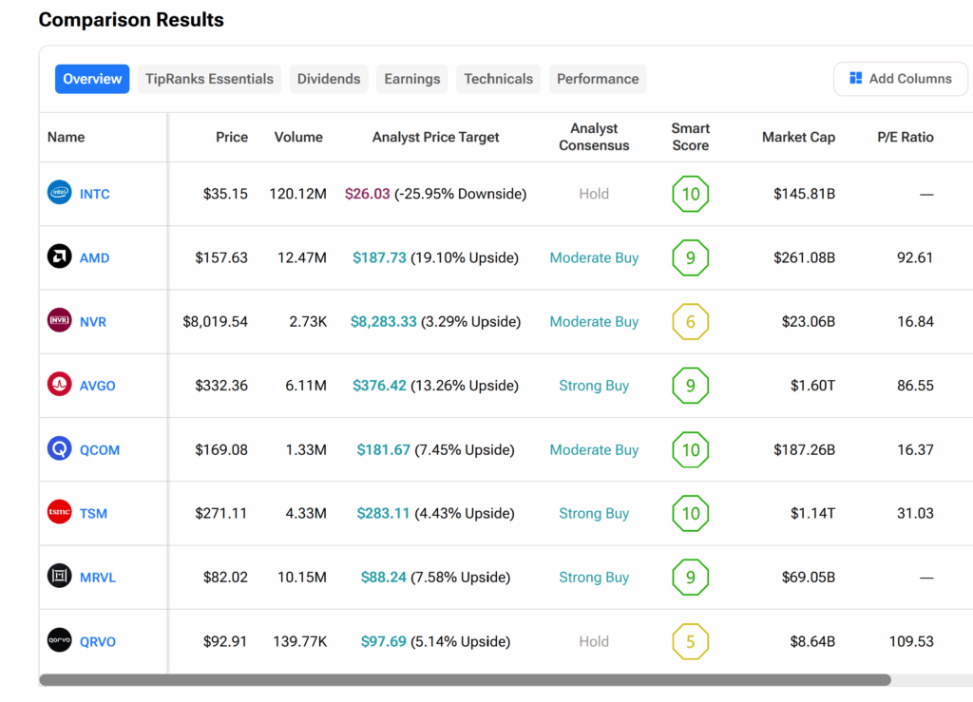Screen dimensions: 973x702
Task: Click the TSMC logo icon
Action: pyautogui.click(x=60, y=512)
